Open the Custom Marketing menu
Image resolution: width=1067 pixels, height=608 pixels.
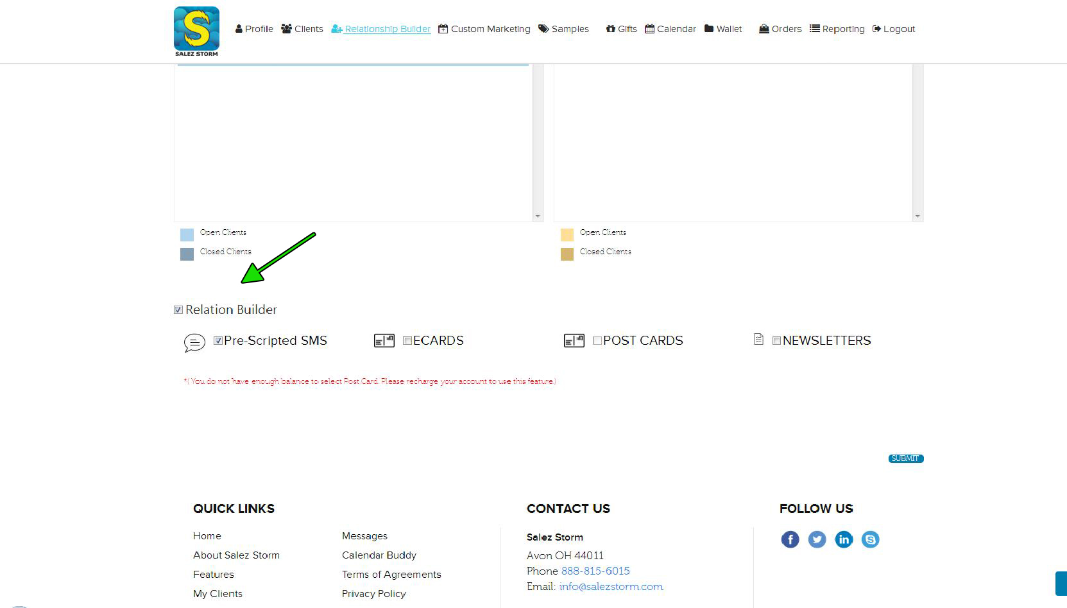point(484,29)
